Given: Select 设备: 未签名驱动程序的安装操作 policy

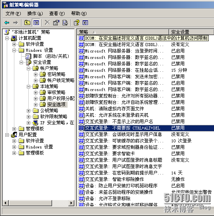Looking at the screenshot, I should click(x=119, y=192).
